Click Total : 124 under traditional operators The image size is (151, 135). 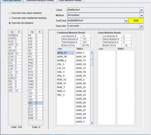[x=17, y=127]
